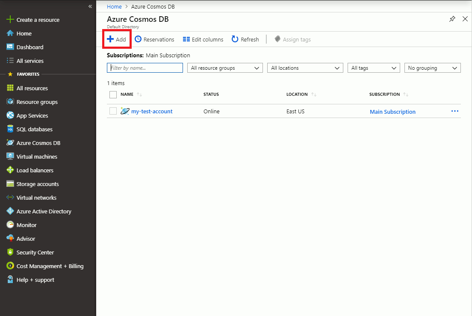Go to Azure Active Directory
The width and height of the screenshot is (472, 316).
coord(44,211)
